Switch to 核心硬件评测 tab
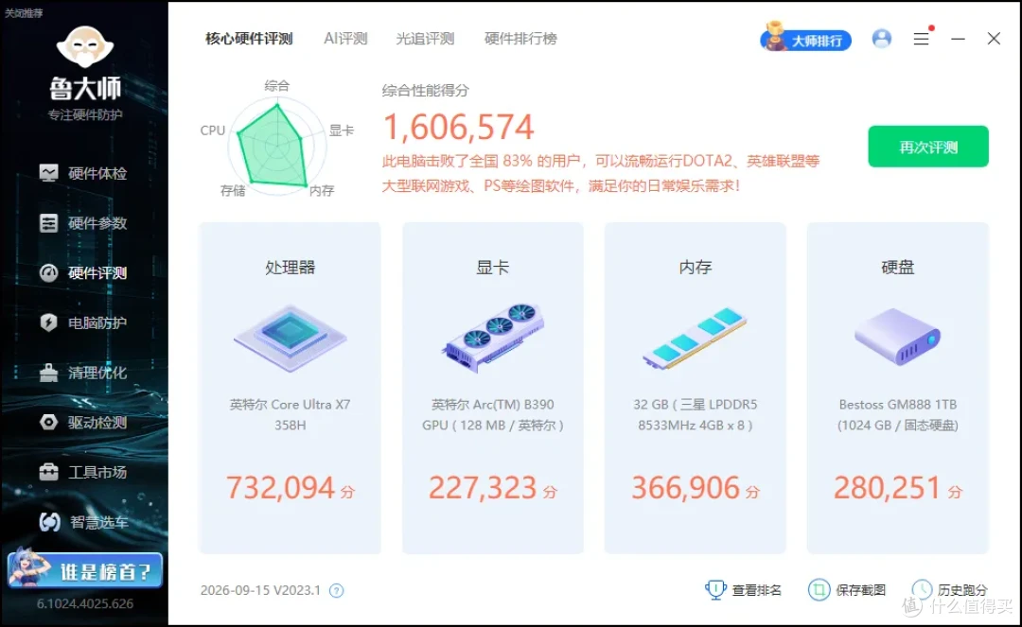 tap(249, 39)
